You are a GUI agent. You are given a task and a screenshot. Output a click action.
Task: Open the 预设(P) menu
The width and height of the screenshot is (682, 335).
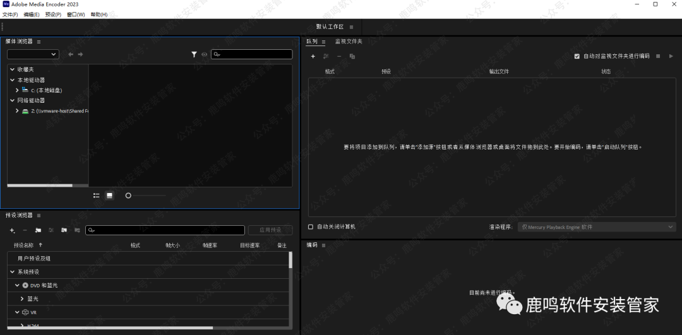click(x=53, y=15)
